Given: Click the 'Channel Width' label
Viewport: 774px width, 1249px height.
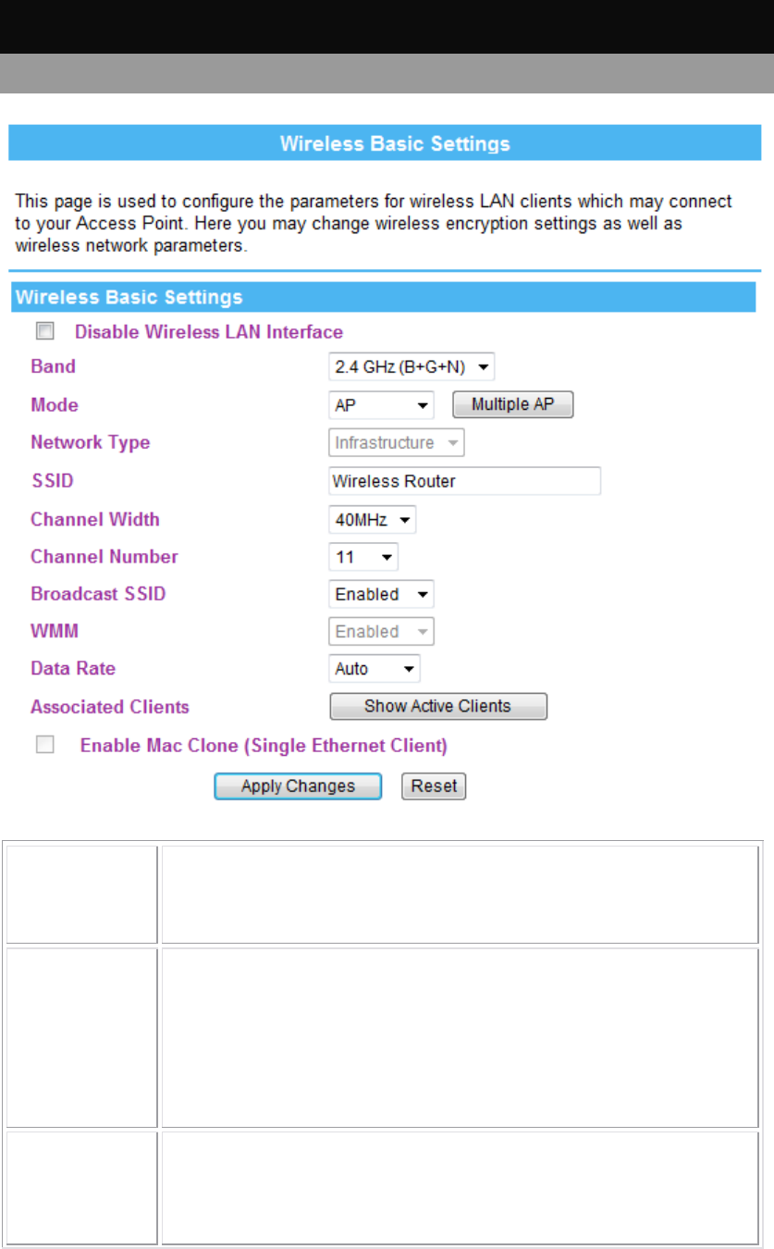Looking at the screenshot, I should coord(95,520).
